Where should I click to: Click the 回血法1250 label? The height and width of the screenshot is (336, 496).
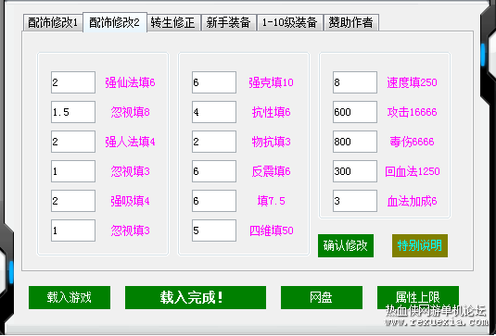tap(413, 171)
